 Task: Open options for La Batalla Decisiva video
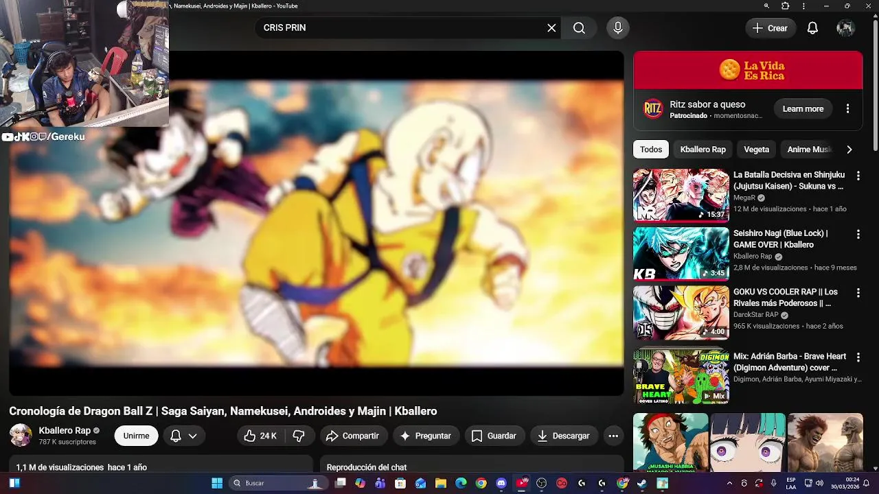(x=858, y=176)
